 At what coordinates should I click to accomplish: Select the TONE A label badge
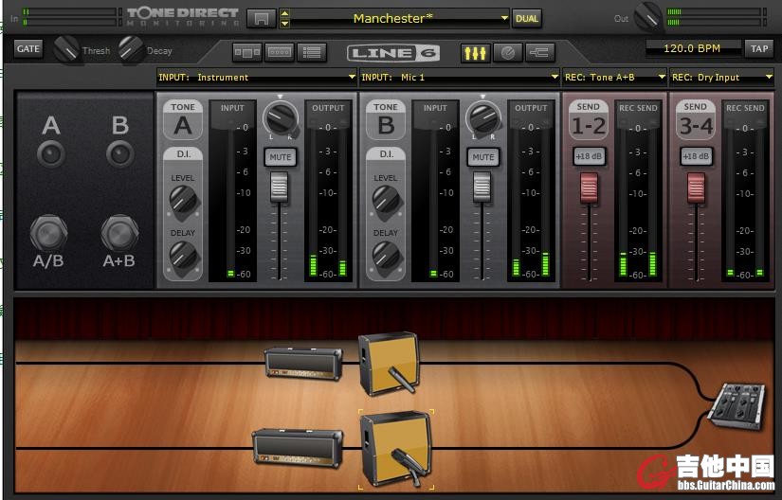pos(183,119)
